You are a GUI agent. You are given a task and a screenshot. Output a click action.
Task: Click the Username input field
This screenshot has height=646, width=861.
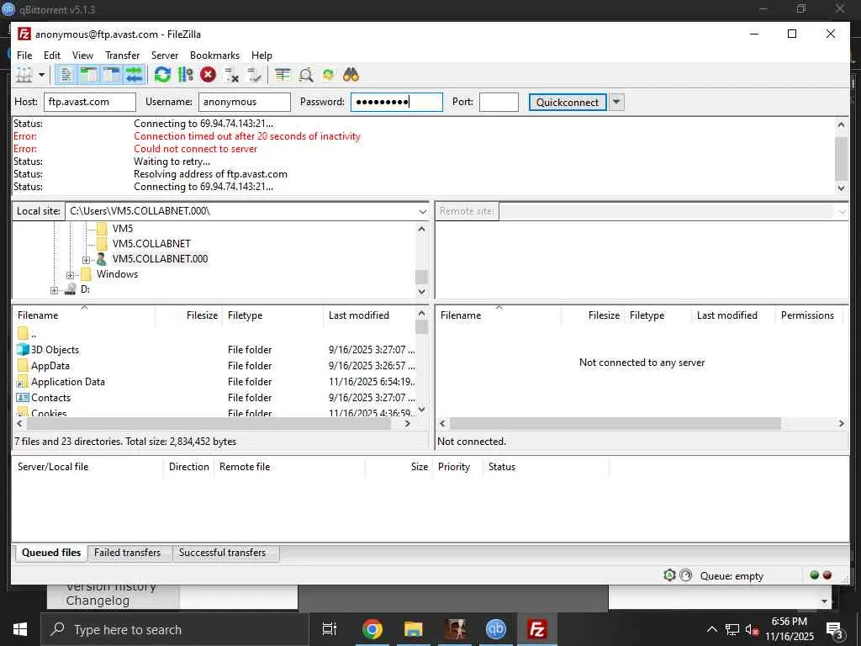point(245,102)
